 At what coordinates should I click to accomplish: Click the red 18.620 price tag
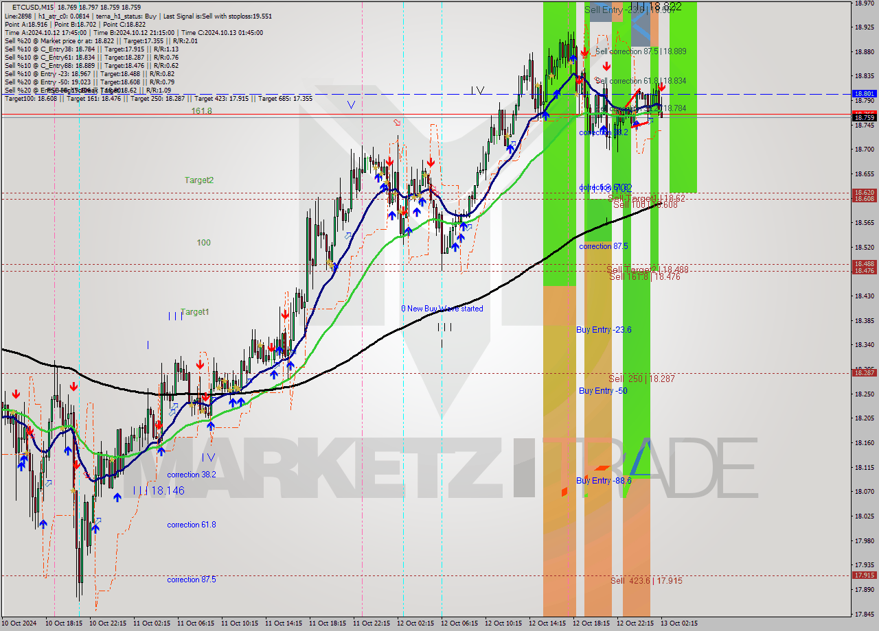864,193
